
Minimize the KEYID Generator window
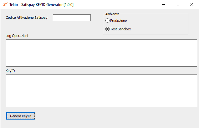tap(163, 5)
